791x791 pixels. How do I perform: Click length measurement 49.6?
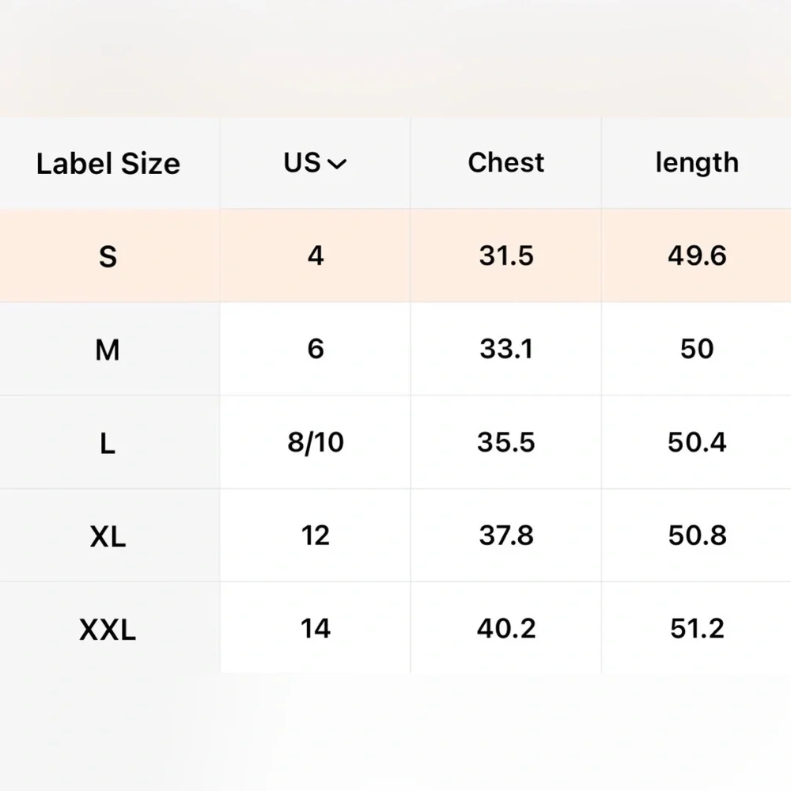[697, 256]
